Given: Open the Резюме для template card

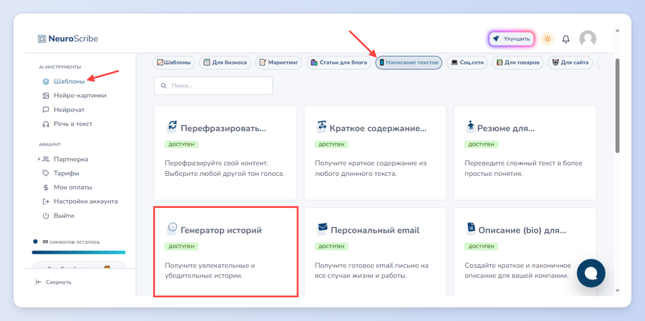Looking at the screenshot, I should 525,153.
